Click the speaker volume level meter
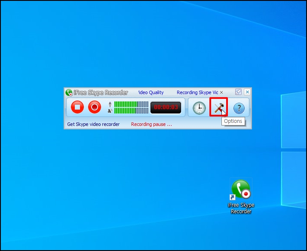 [x=132, y=111]
